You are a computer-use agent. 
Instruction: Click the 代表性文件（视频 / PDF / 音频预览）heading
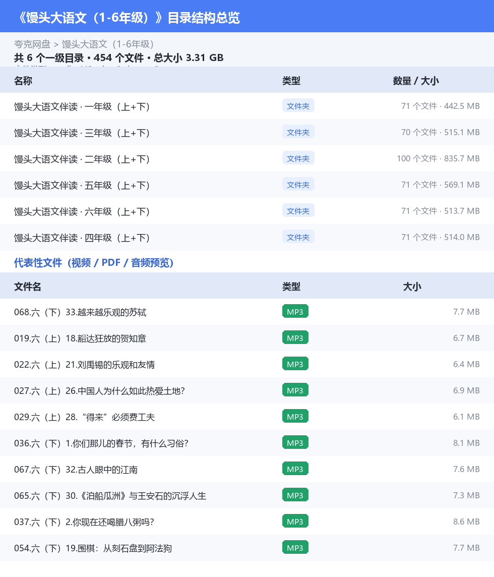pyautogui.click(x=94, y=262)
